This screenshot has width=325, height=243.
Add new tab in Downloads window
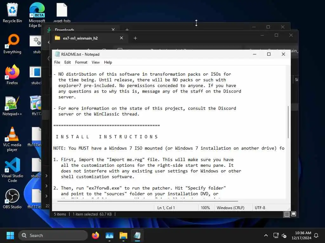click(x=127, y=29)
